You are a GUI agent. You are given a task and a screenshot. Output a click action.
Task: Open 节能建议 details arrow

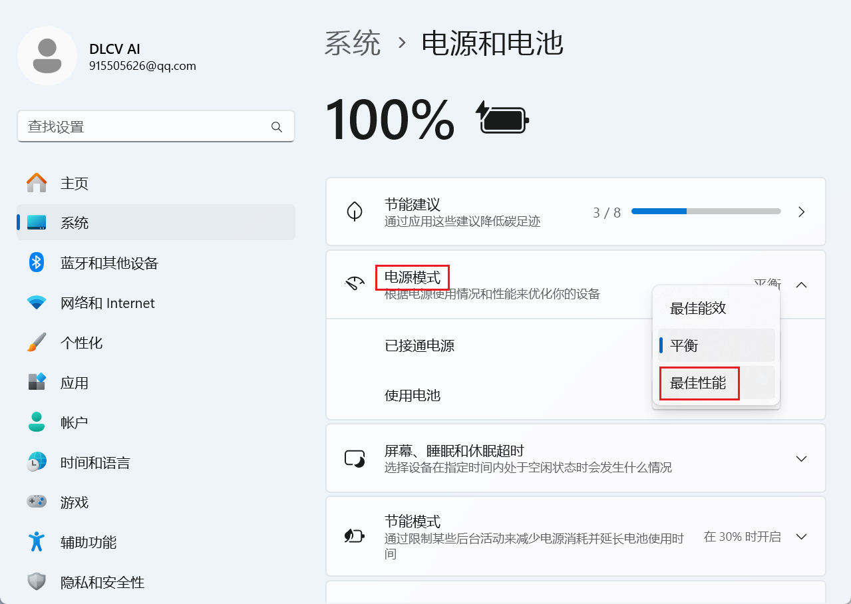pos(802,212)
